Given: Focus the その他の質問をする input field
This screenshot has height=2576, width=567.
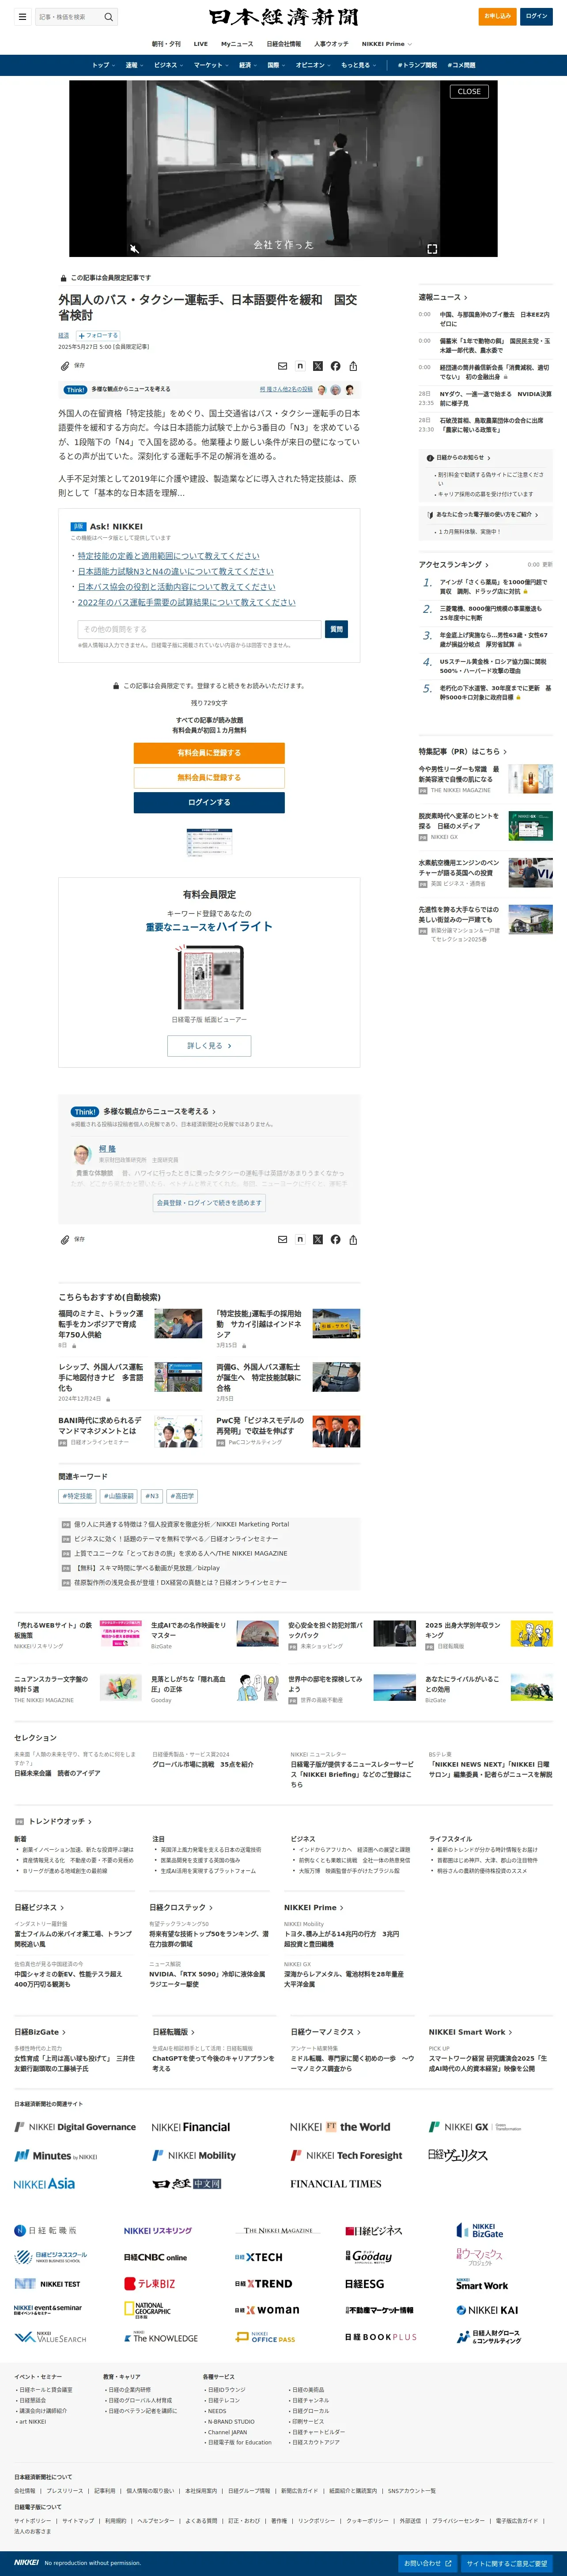Looking at the screenshot, I should (199, 629).
